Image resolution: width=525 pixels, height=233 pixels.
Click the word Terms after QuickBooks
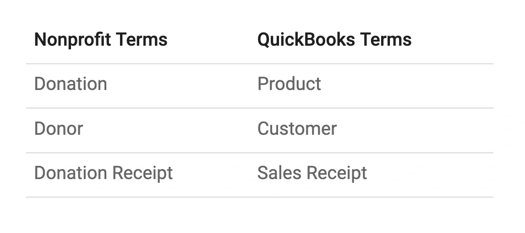[x=386, y=40]
